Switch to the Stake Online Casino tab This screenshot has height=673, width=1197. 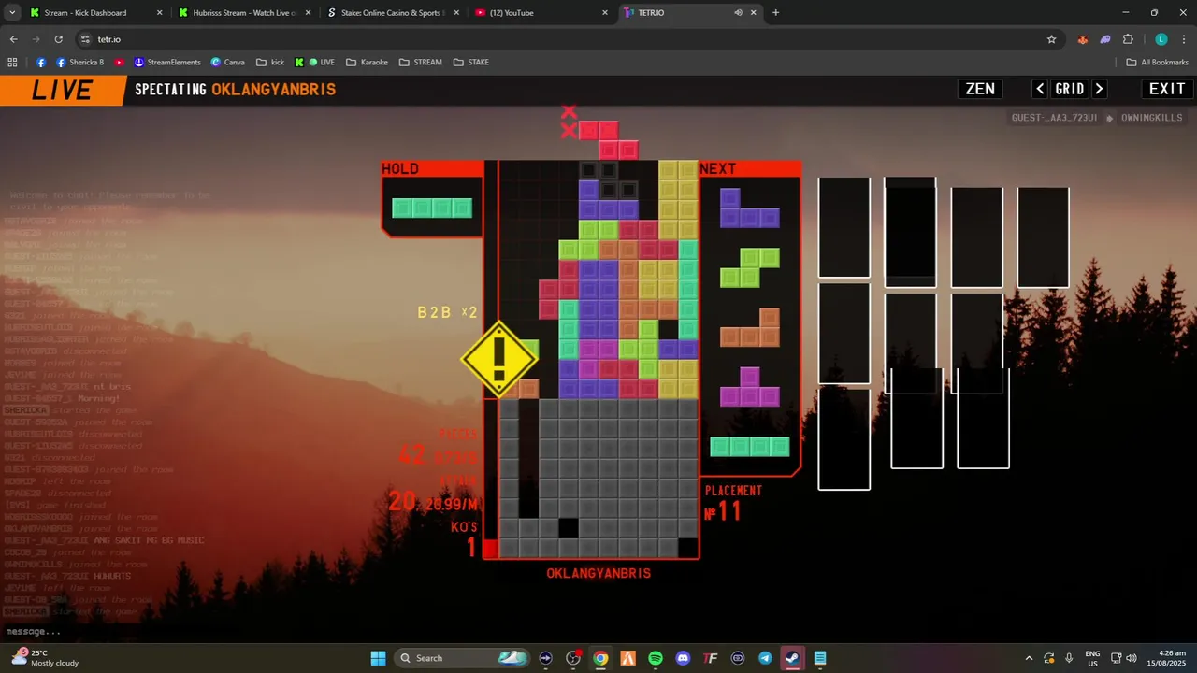tap(393, 13)
